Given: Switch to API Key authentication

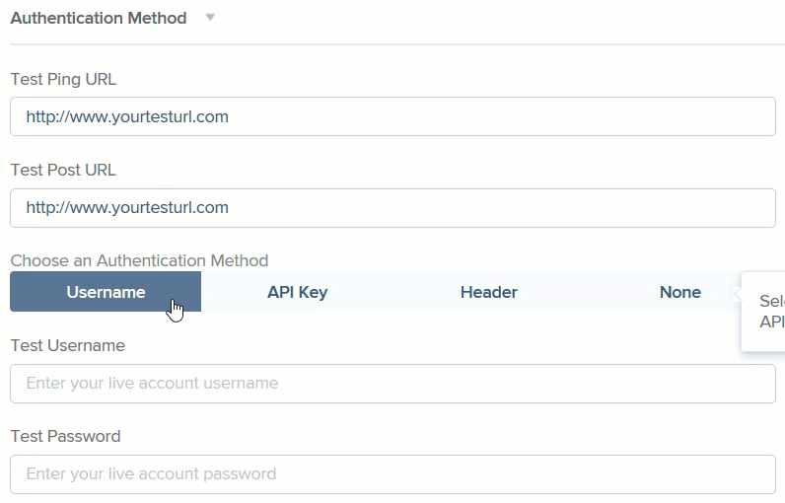Looking at the screenshot, I should coord(298,292).
